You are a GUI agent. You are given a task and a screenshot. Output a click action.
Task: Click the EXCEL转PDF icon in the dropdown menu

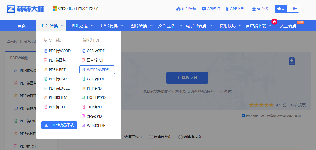pos(84,97)
